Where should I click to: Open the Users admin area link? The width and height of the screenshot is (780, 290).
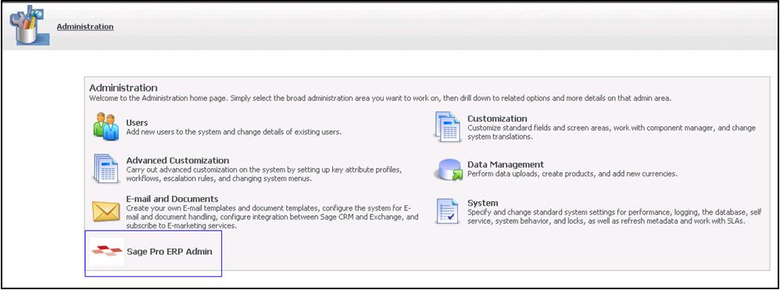138,122
